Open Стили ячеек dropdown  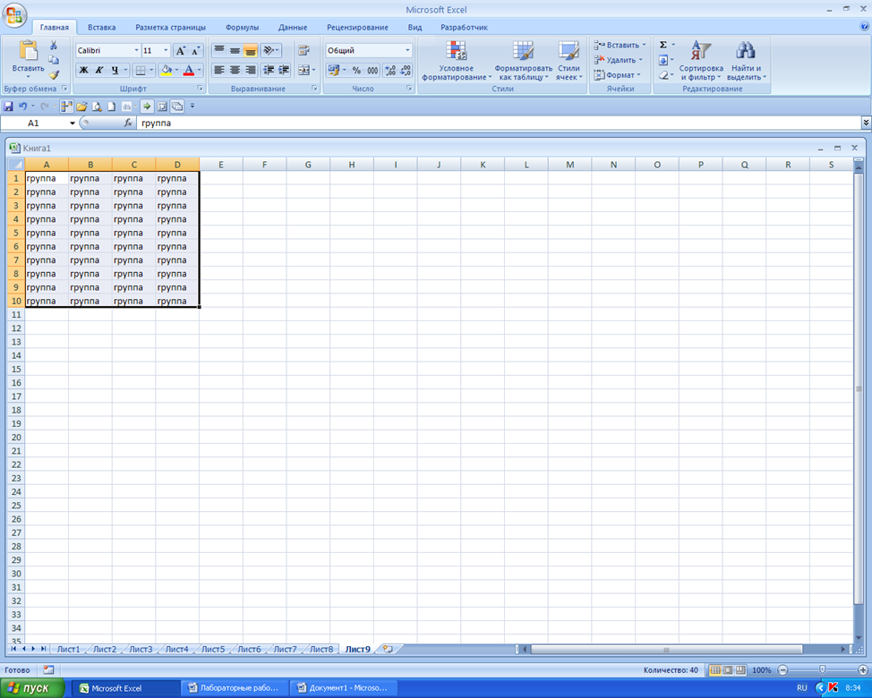coord(569,61)
